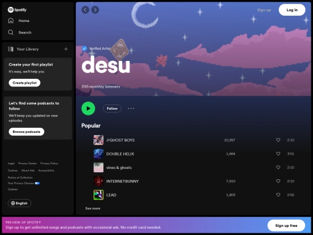Click the Sign up link

point(264,10)
